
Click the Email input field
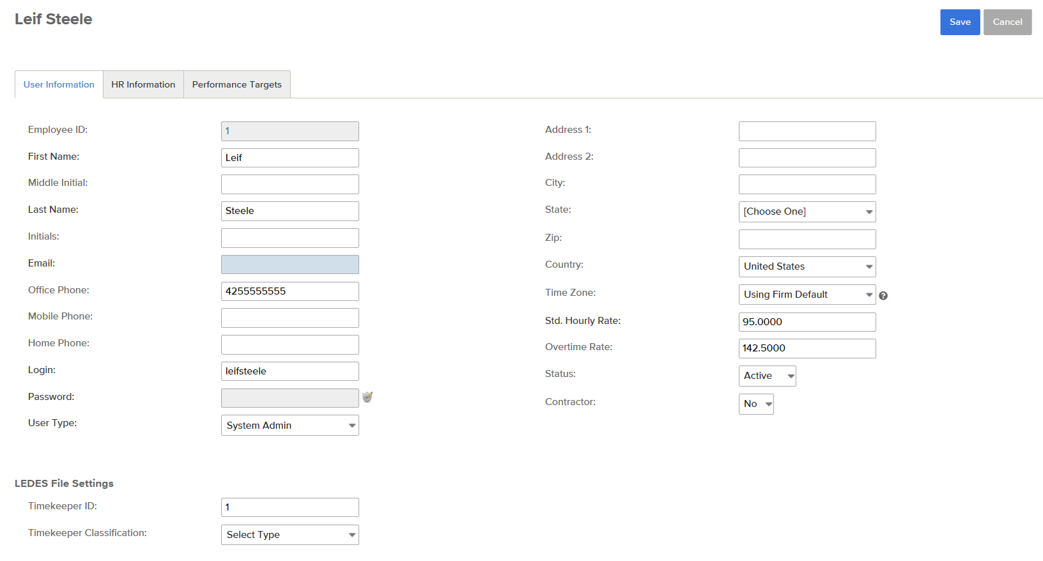[x=290, y=265]
